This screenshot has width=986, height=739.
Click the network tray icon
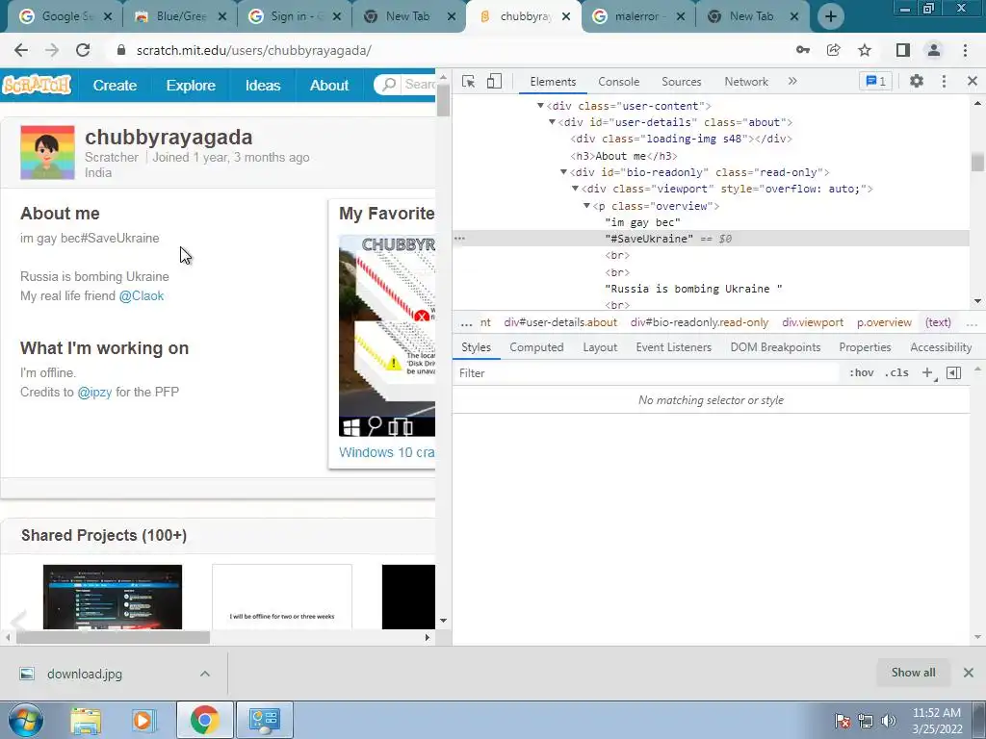pyautogui.click(x=866, y=721)
